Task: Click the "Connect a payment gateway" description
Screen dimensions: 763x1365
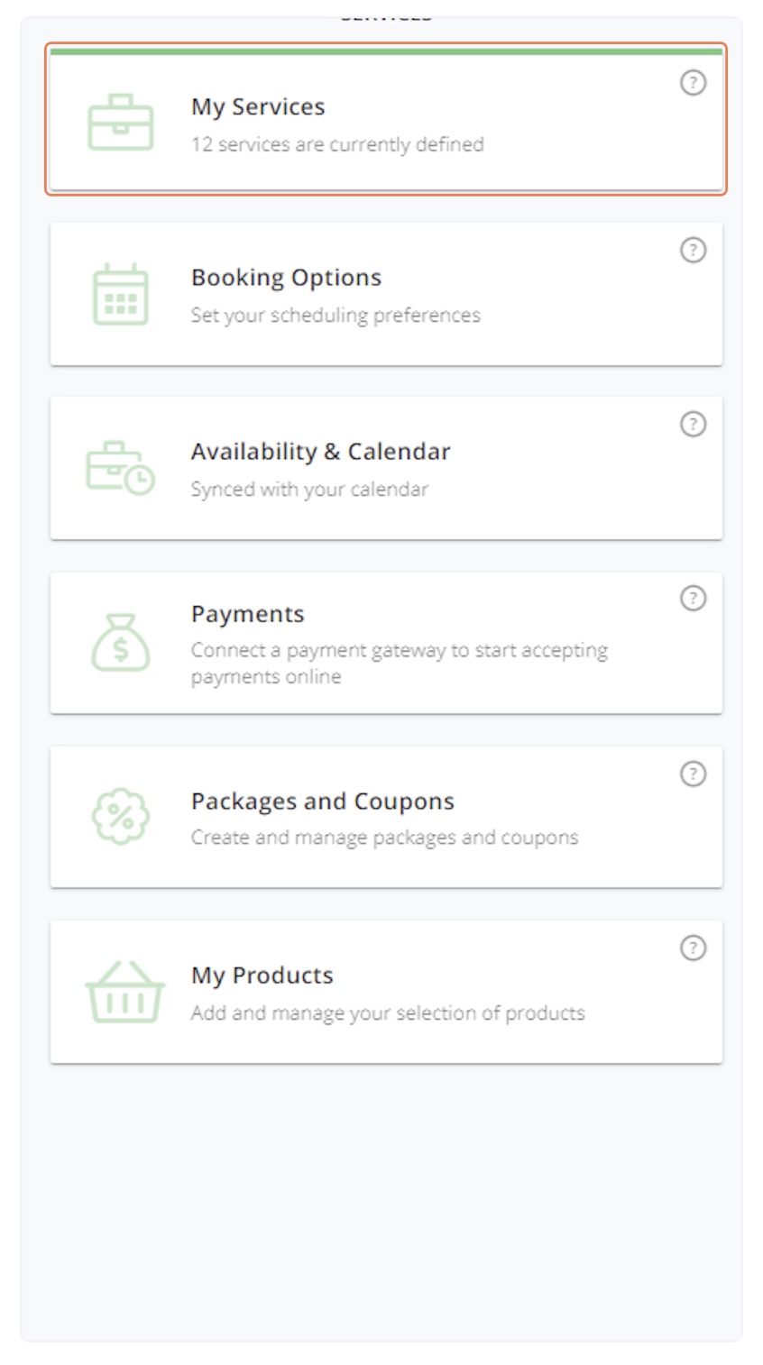Action: tap(399, 664)
